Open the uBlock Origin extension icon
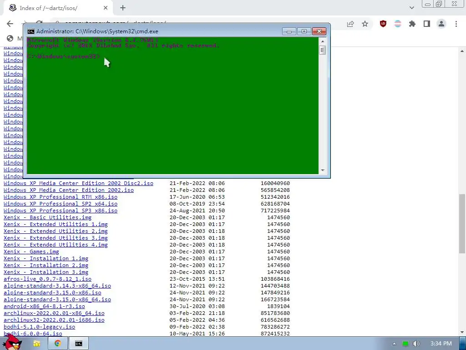 [x=383, y=24]
